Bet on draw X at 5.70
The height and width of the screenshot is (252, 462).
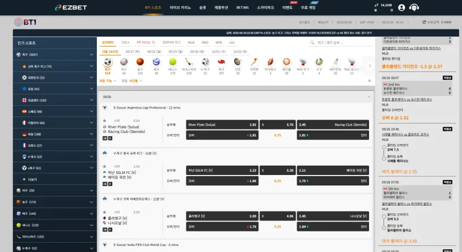[278, 125]
